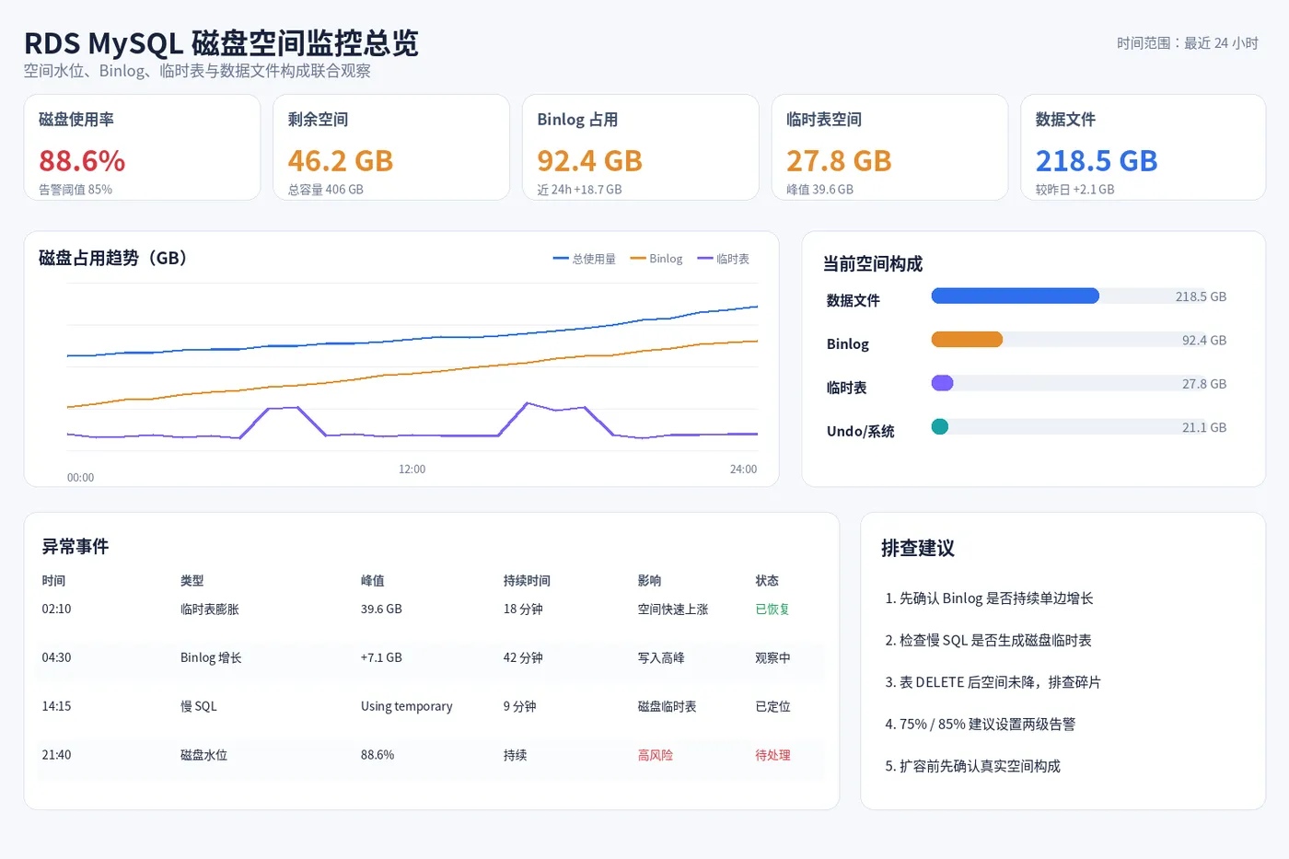
Task: Click the 峰值 39.6 GB card note
Action: [x=819, y=190]
